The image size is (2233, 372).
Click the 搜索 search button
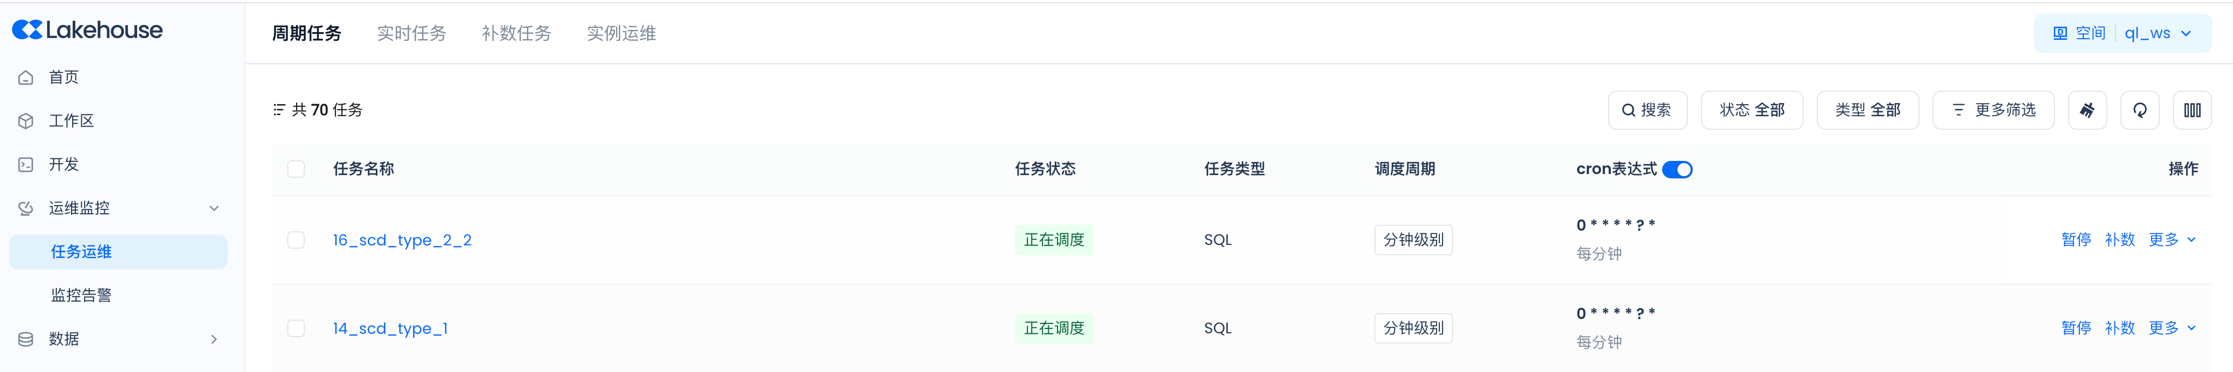pos(1646,110)
